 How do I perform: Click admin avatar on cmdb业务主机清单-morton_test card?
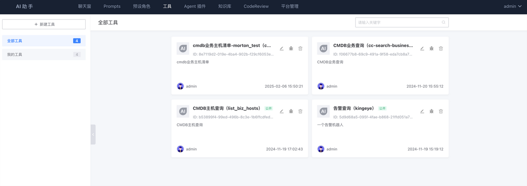pyautogui.click(x=180, y=86)
